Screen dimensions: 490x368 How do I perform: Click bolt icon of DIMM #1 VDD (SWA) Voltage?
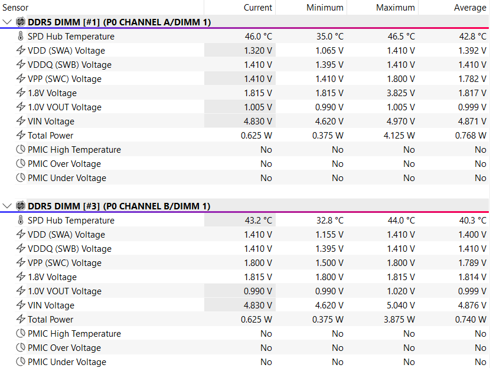tap(21, 50)
